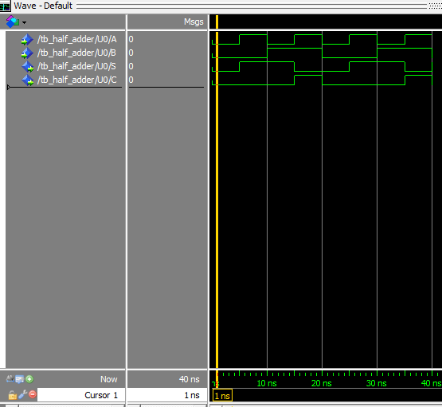Image resolution: width=442 pixels, height=407 pixels.
Task: Click the value 0 of signal U0/C
Action: [131, 80]
